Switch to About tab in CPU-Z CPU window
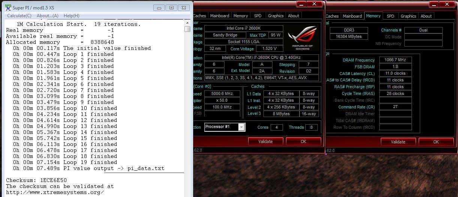This screenshot has width=458, height=197. coord(293,16)
